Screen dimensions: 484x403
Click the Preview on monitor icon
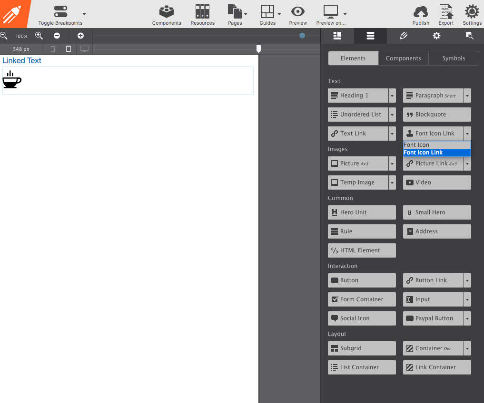[331, 11]
